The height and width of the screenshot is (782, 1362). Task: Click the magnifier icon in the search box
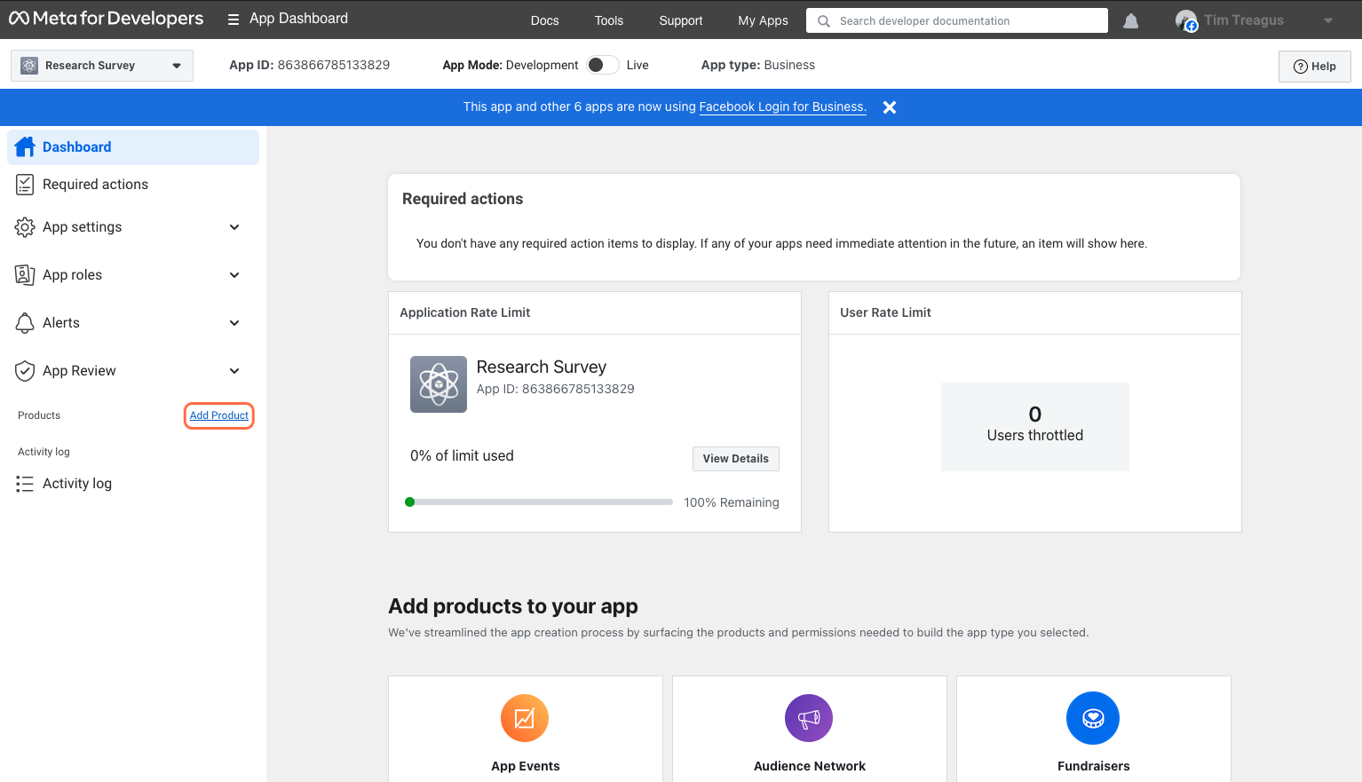(x=824, y=21)
